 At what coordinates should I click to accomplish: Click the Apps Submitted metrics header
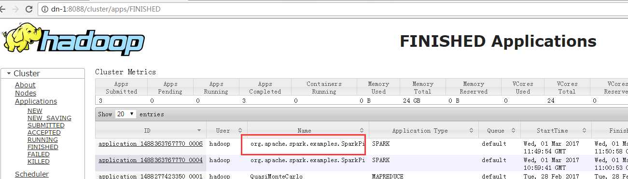click(122, 87)
